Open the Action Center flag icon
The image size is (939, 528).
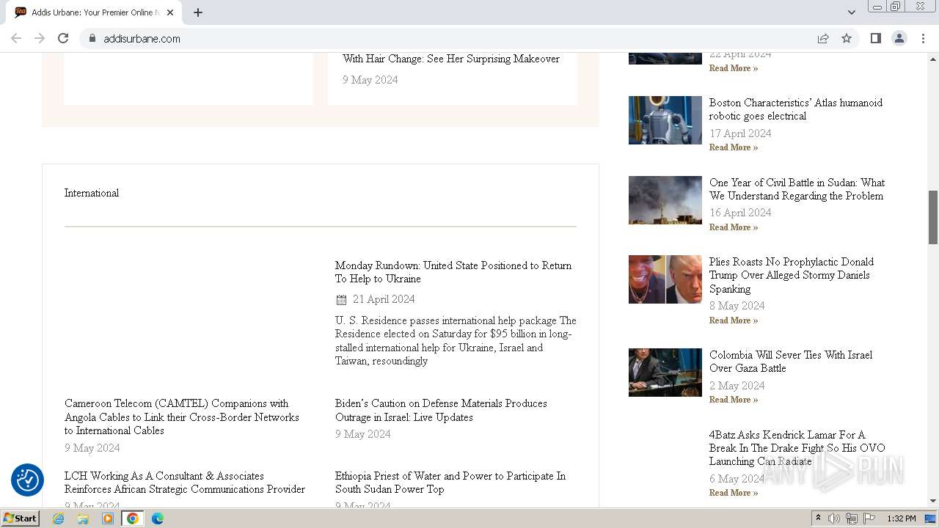pyautogui.click(x=869, y=518)
